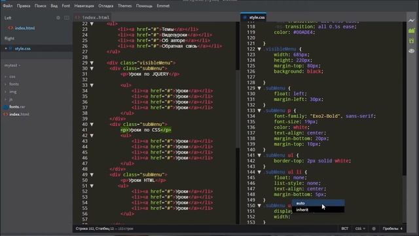
Task: Click the style.css tab file icon
Action: coord(245,18)
